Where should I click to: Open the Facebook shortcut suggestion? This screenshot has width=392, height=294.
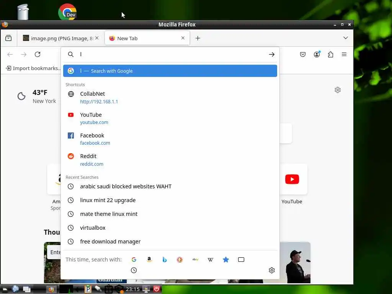[x=170, y=139]
